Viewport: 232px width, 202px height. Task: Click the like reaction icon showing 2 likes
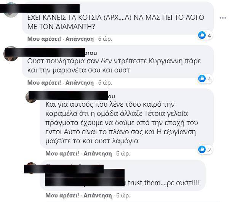tap(202, 149)
